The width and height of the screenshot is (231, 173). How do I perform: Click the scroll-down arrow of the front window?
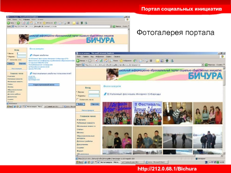224,153
